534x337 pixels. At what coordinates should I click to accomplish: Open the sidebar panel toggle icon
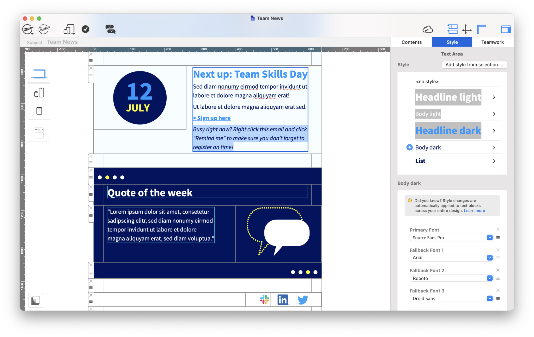coord(506,29)
